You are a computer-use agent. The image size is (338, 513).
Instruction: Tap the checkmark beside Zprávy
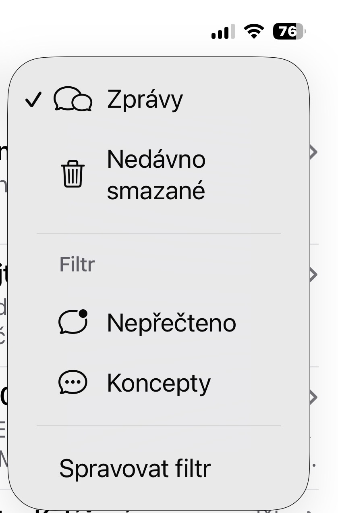[x=33, y=100]
